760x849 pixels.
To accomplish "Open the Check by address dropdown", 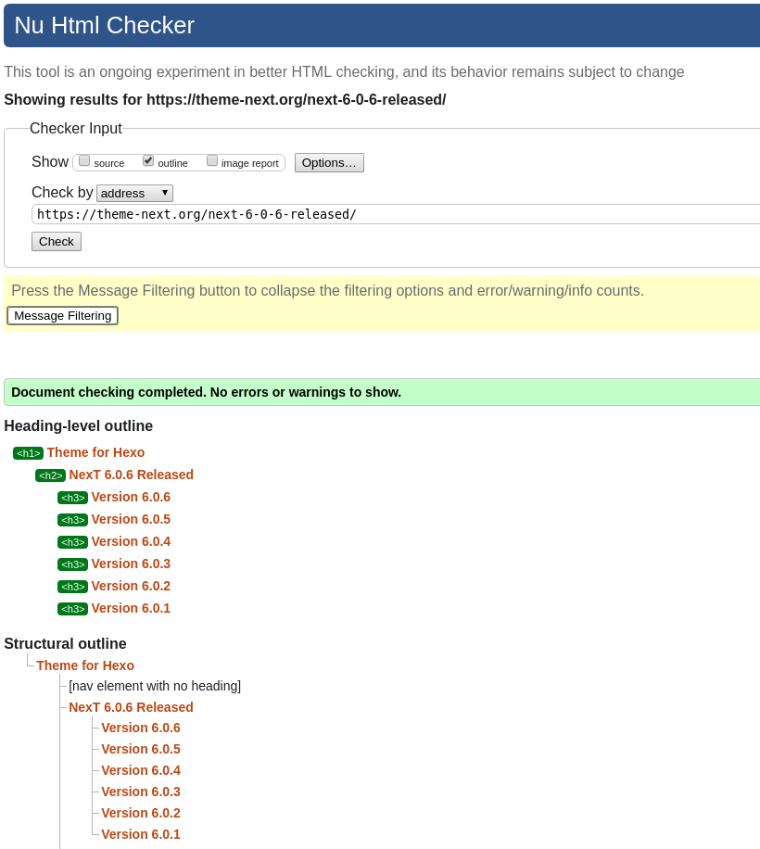I will (134, 194).
